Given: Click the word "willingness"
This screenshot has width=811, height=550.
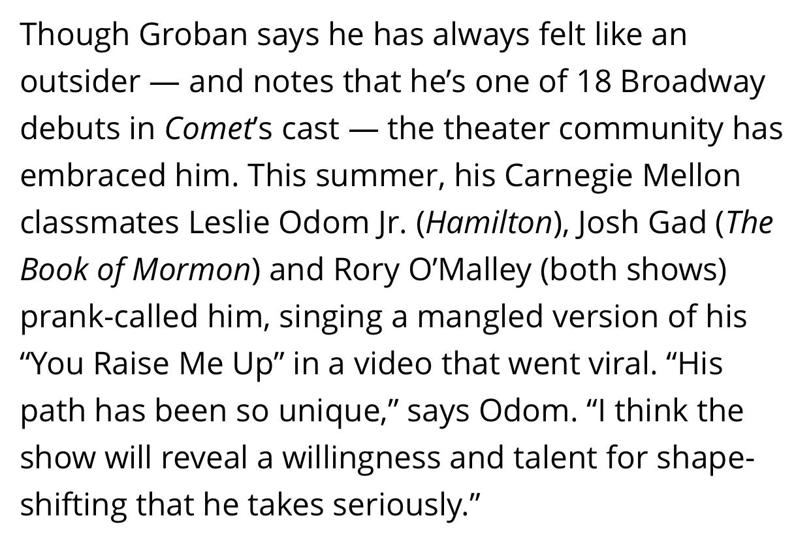Looking at the screenshot, I should point(361,458).
